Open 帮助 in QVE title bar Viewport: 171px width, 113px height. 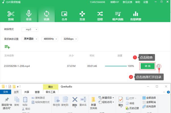[138, 2]
